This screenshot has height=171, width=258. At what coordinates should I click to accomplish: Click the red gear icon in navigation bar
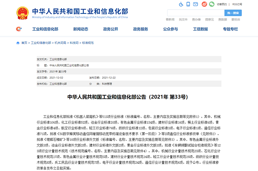(19, 29)
